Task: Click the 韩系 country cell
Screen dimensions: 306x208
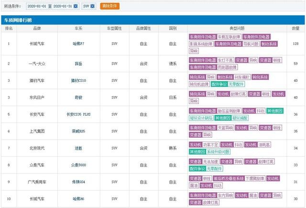Action: pyautogui.click(x=173, y=148)
